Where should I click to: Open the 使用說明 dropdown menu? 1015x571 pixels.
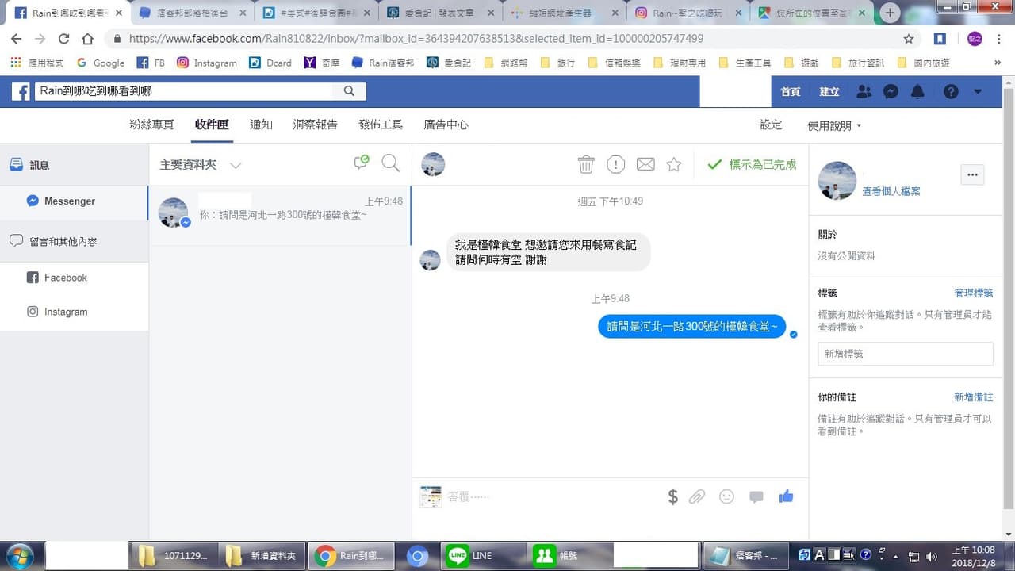tap(834, 125)
